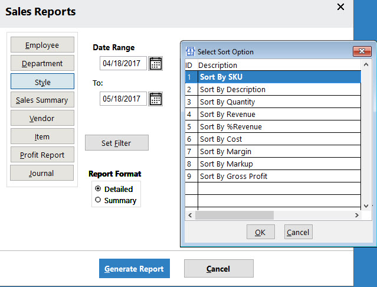The height and width of the screenshot is (287, 377).
Task: Open the Profit Report option
Action: (x=42, y=155)
